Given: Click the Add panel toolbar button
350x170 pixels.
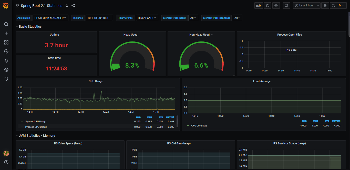Looking at the screenshot, I should 259,6.
